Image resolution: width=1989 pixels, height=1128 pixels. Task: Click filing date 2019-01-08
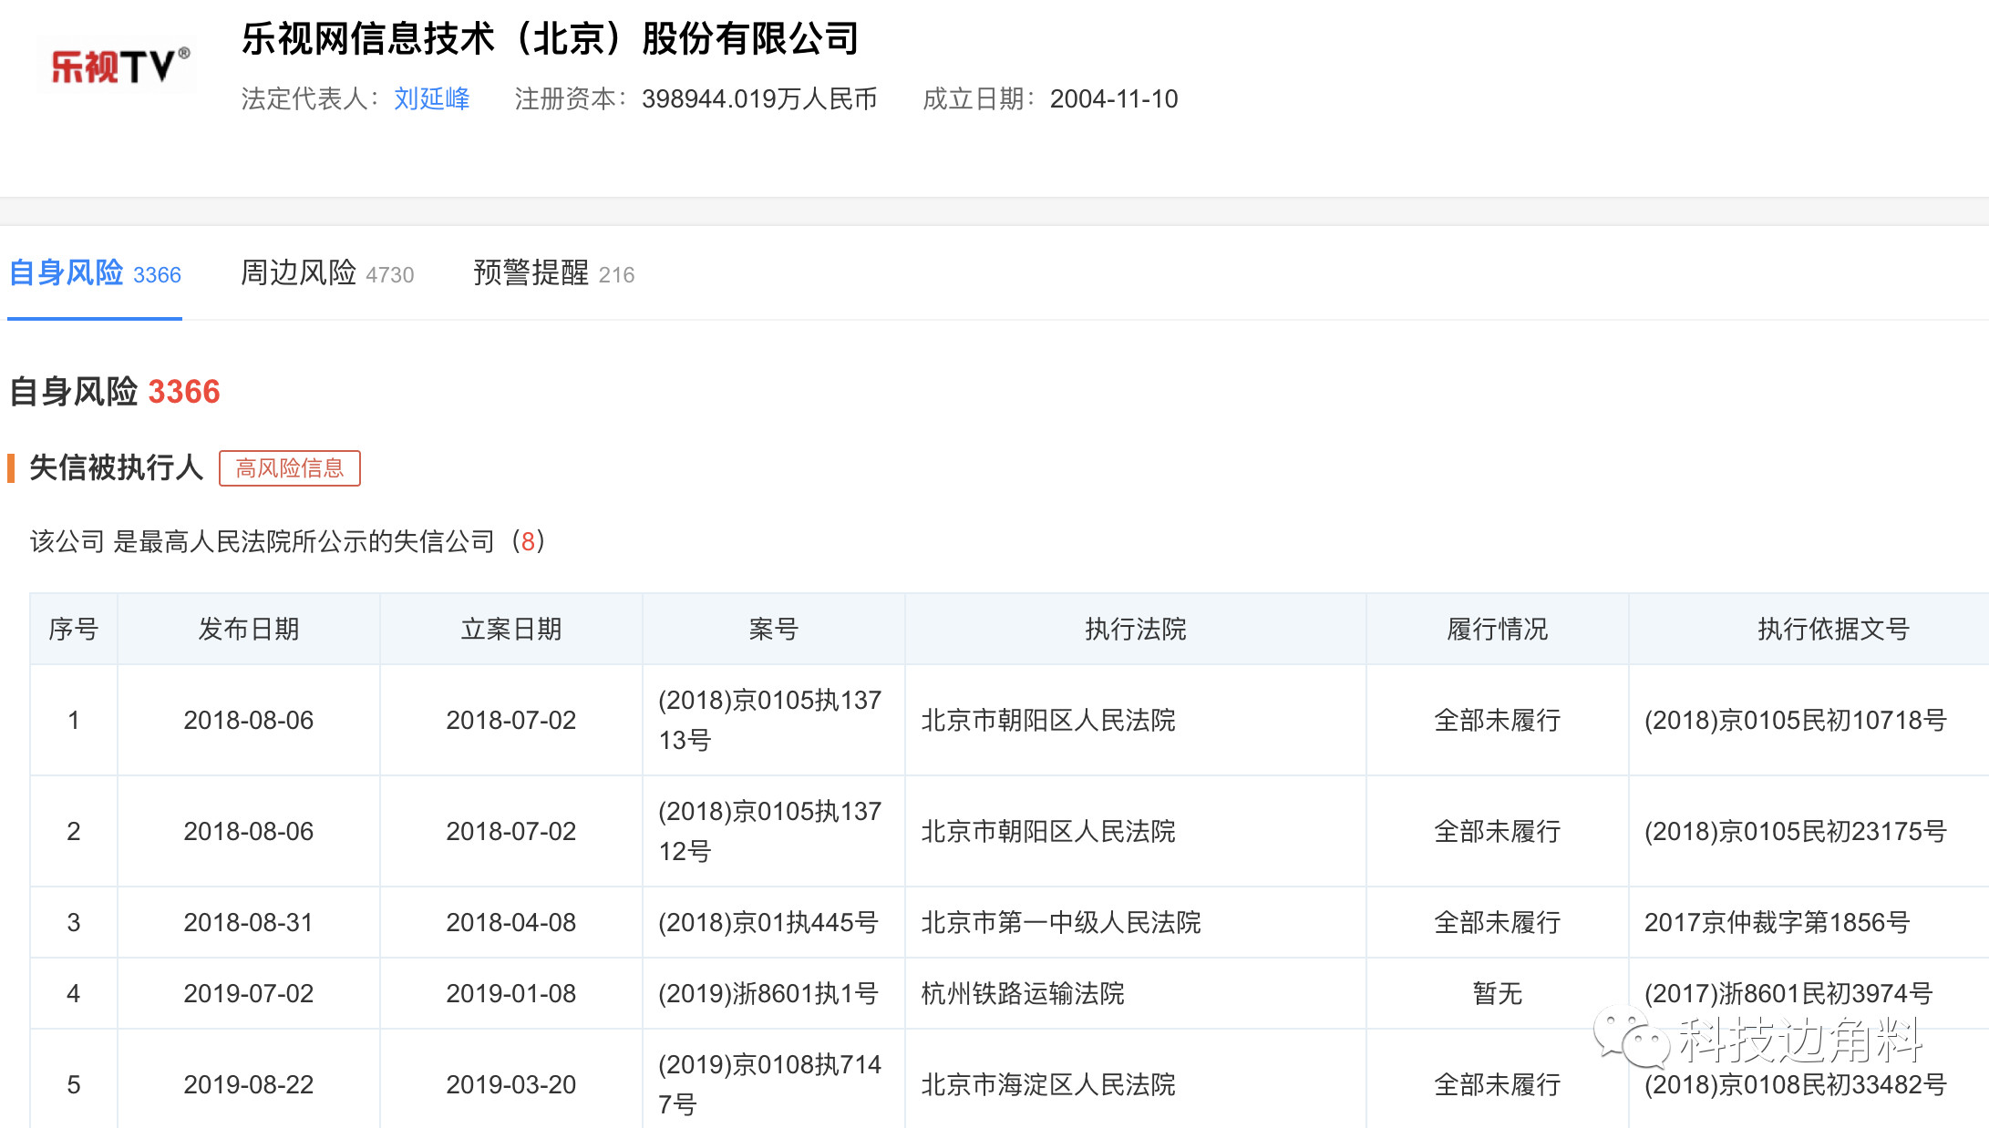point(511,993)
